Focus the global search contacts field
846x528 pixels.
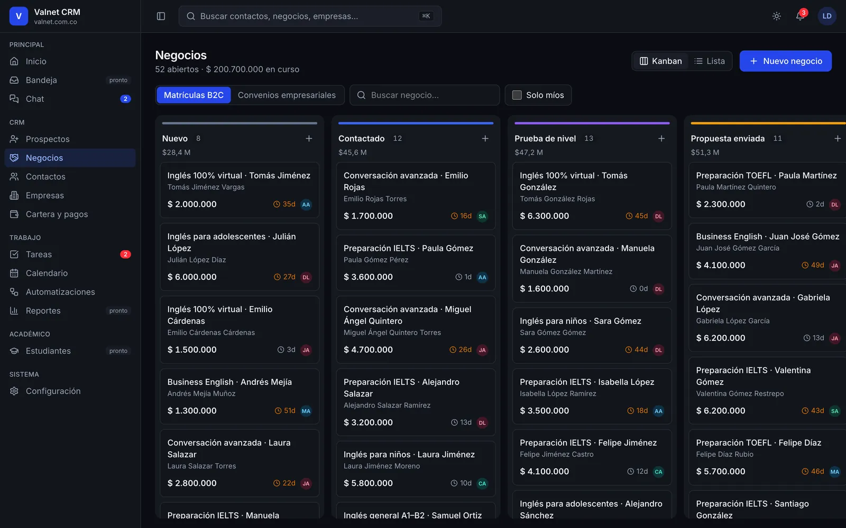tap(310, 16)
